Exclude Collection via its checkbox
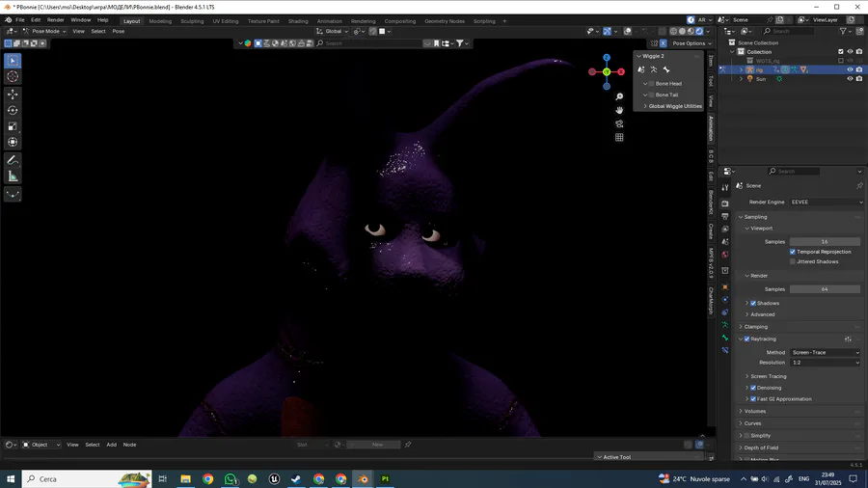The height and width of the screenshot is (488, 868). click(841, 52)
